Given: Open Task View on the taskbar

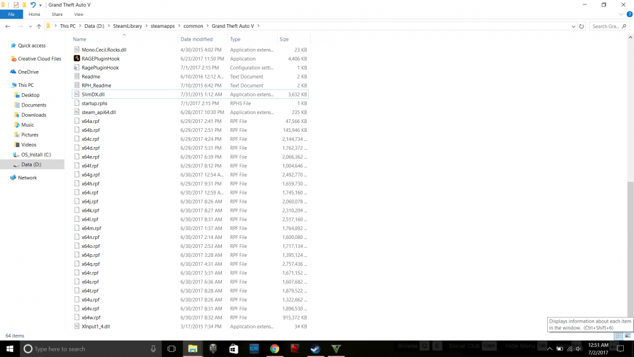Looking at the screenshot, I should coord(171,349).
